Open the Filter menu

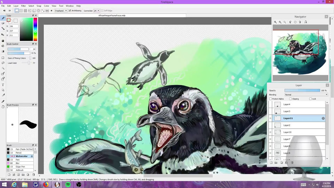(23, 6)
